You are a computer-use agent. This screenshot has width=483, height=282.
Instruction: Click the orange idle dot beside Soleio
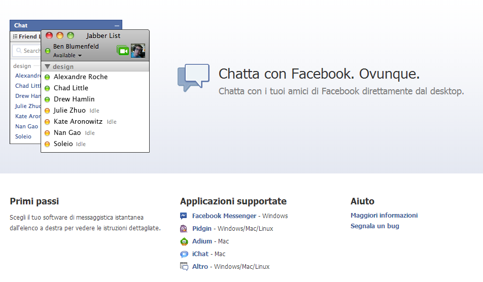click(x=47, y=144)
